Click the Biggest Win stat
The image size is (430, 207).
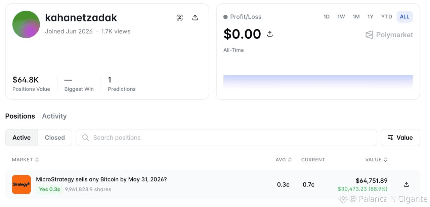point(79,84)
